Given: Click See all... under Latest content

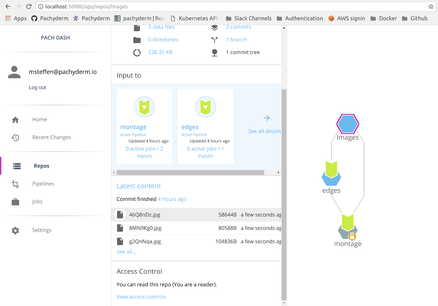Looking at the screenshot, I should point(126,251).
